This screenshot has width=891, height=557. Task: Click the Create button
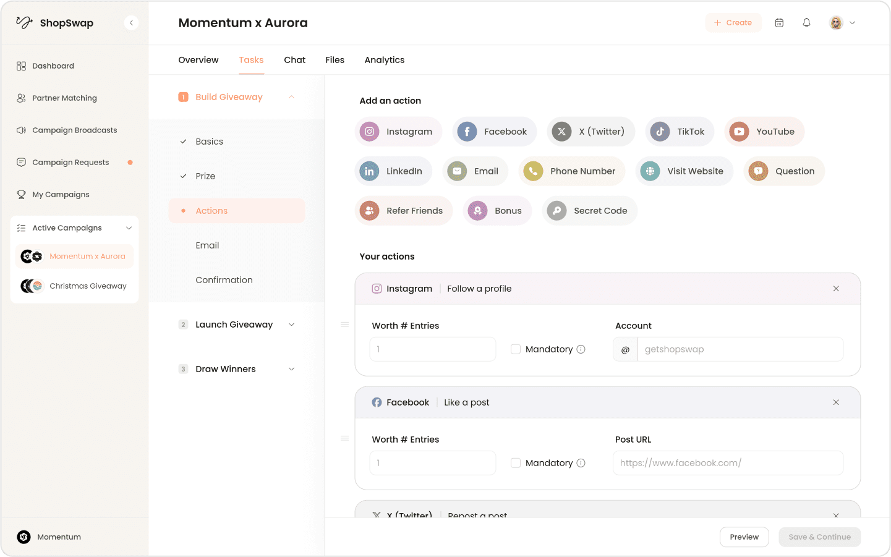click(x=733, y=23)
